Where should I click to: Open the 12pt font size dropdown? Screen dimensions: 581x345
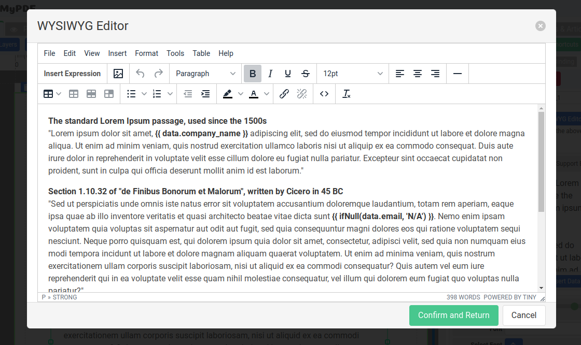[x=353, y=74]
